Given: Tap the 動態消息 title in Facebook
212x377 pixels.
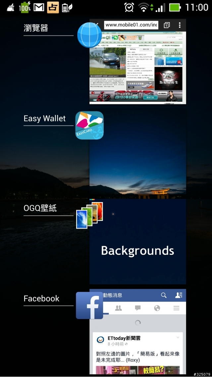Looking at the screenshot, I should pyautogui.click(x=113, y=295).
